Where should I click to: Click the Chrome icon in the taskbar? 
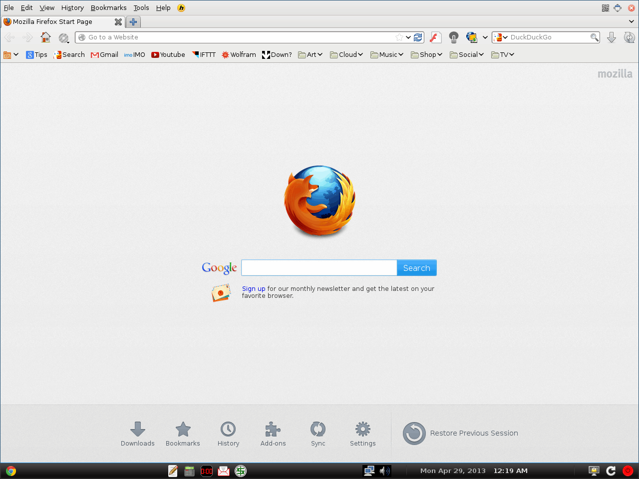point(11,471)
